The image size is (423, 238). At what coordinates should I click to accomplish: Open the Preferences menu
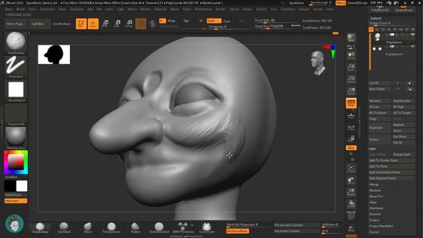tap(203, 9)
